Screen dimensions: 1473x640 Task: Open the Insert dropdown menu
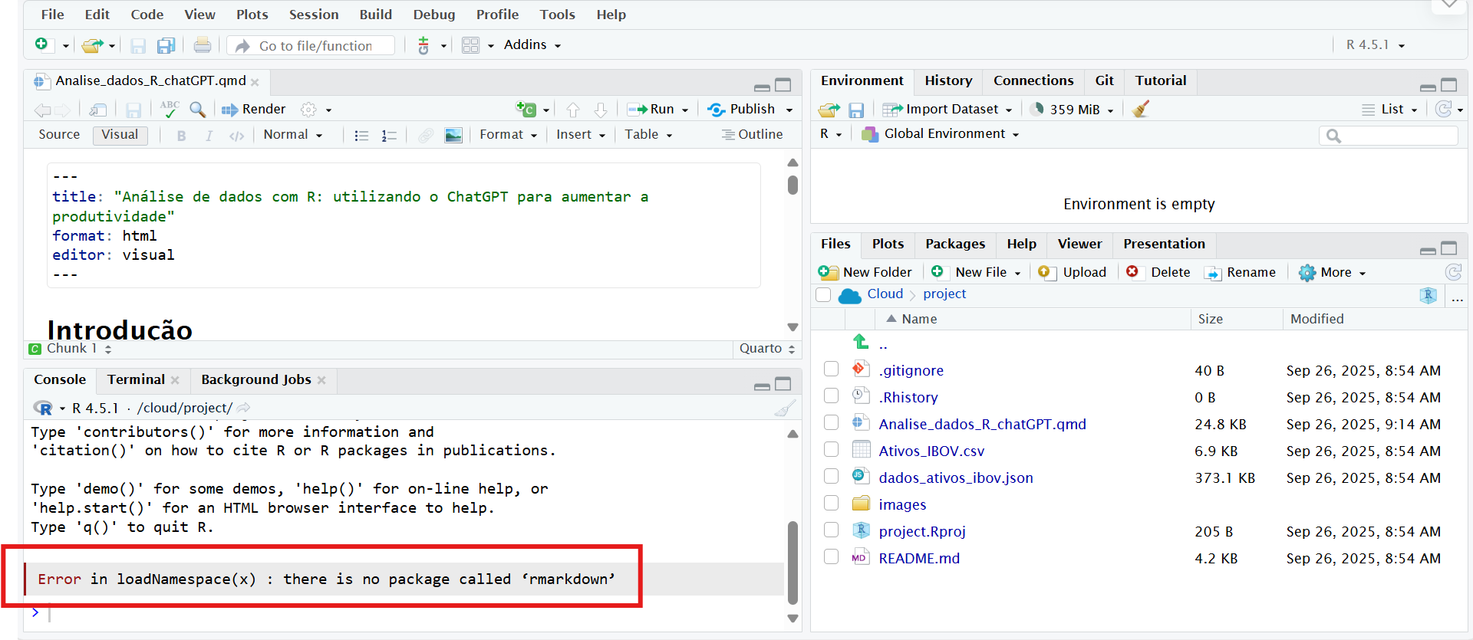[x=581, y=135]
